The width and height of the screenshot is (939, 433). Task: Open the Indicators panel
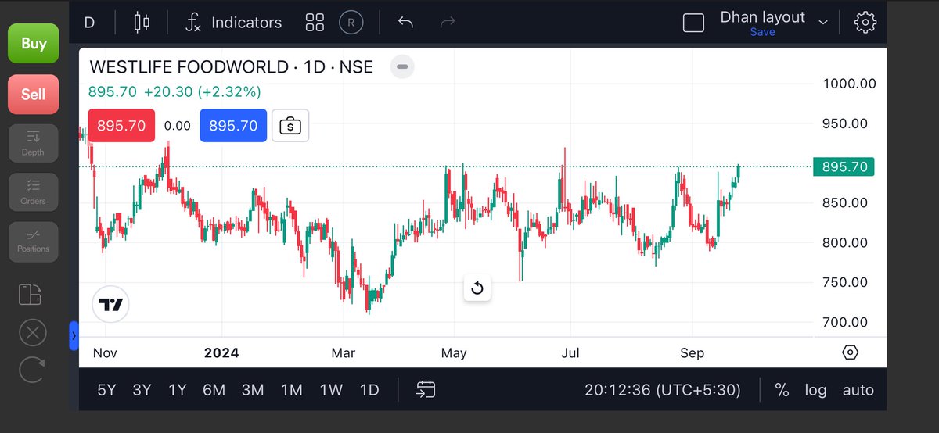click(233, 23)
